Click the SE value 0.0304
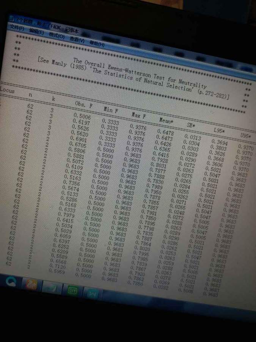The image size is (256, 342). pyautogui.click(x=192, y=143)
